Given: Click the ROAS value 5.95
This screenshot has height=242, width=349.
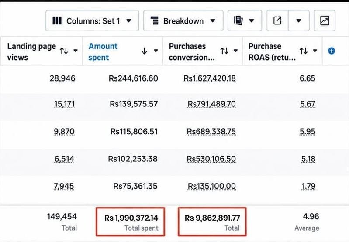Looking at the screenshot, I should (308, 132).
